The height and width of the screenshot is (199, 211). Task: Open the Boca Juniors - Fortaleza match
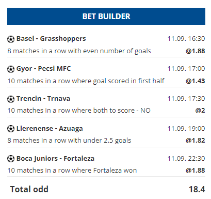(x=55, y=159)
